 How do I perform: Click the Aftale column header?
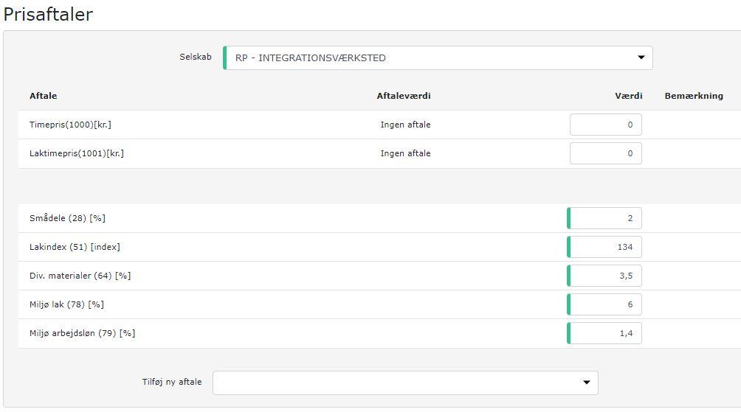tap(43, 96)
